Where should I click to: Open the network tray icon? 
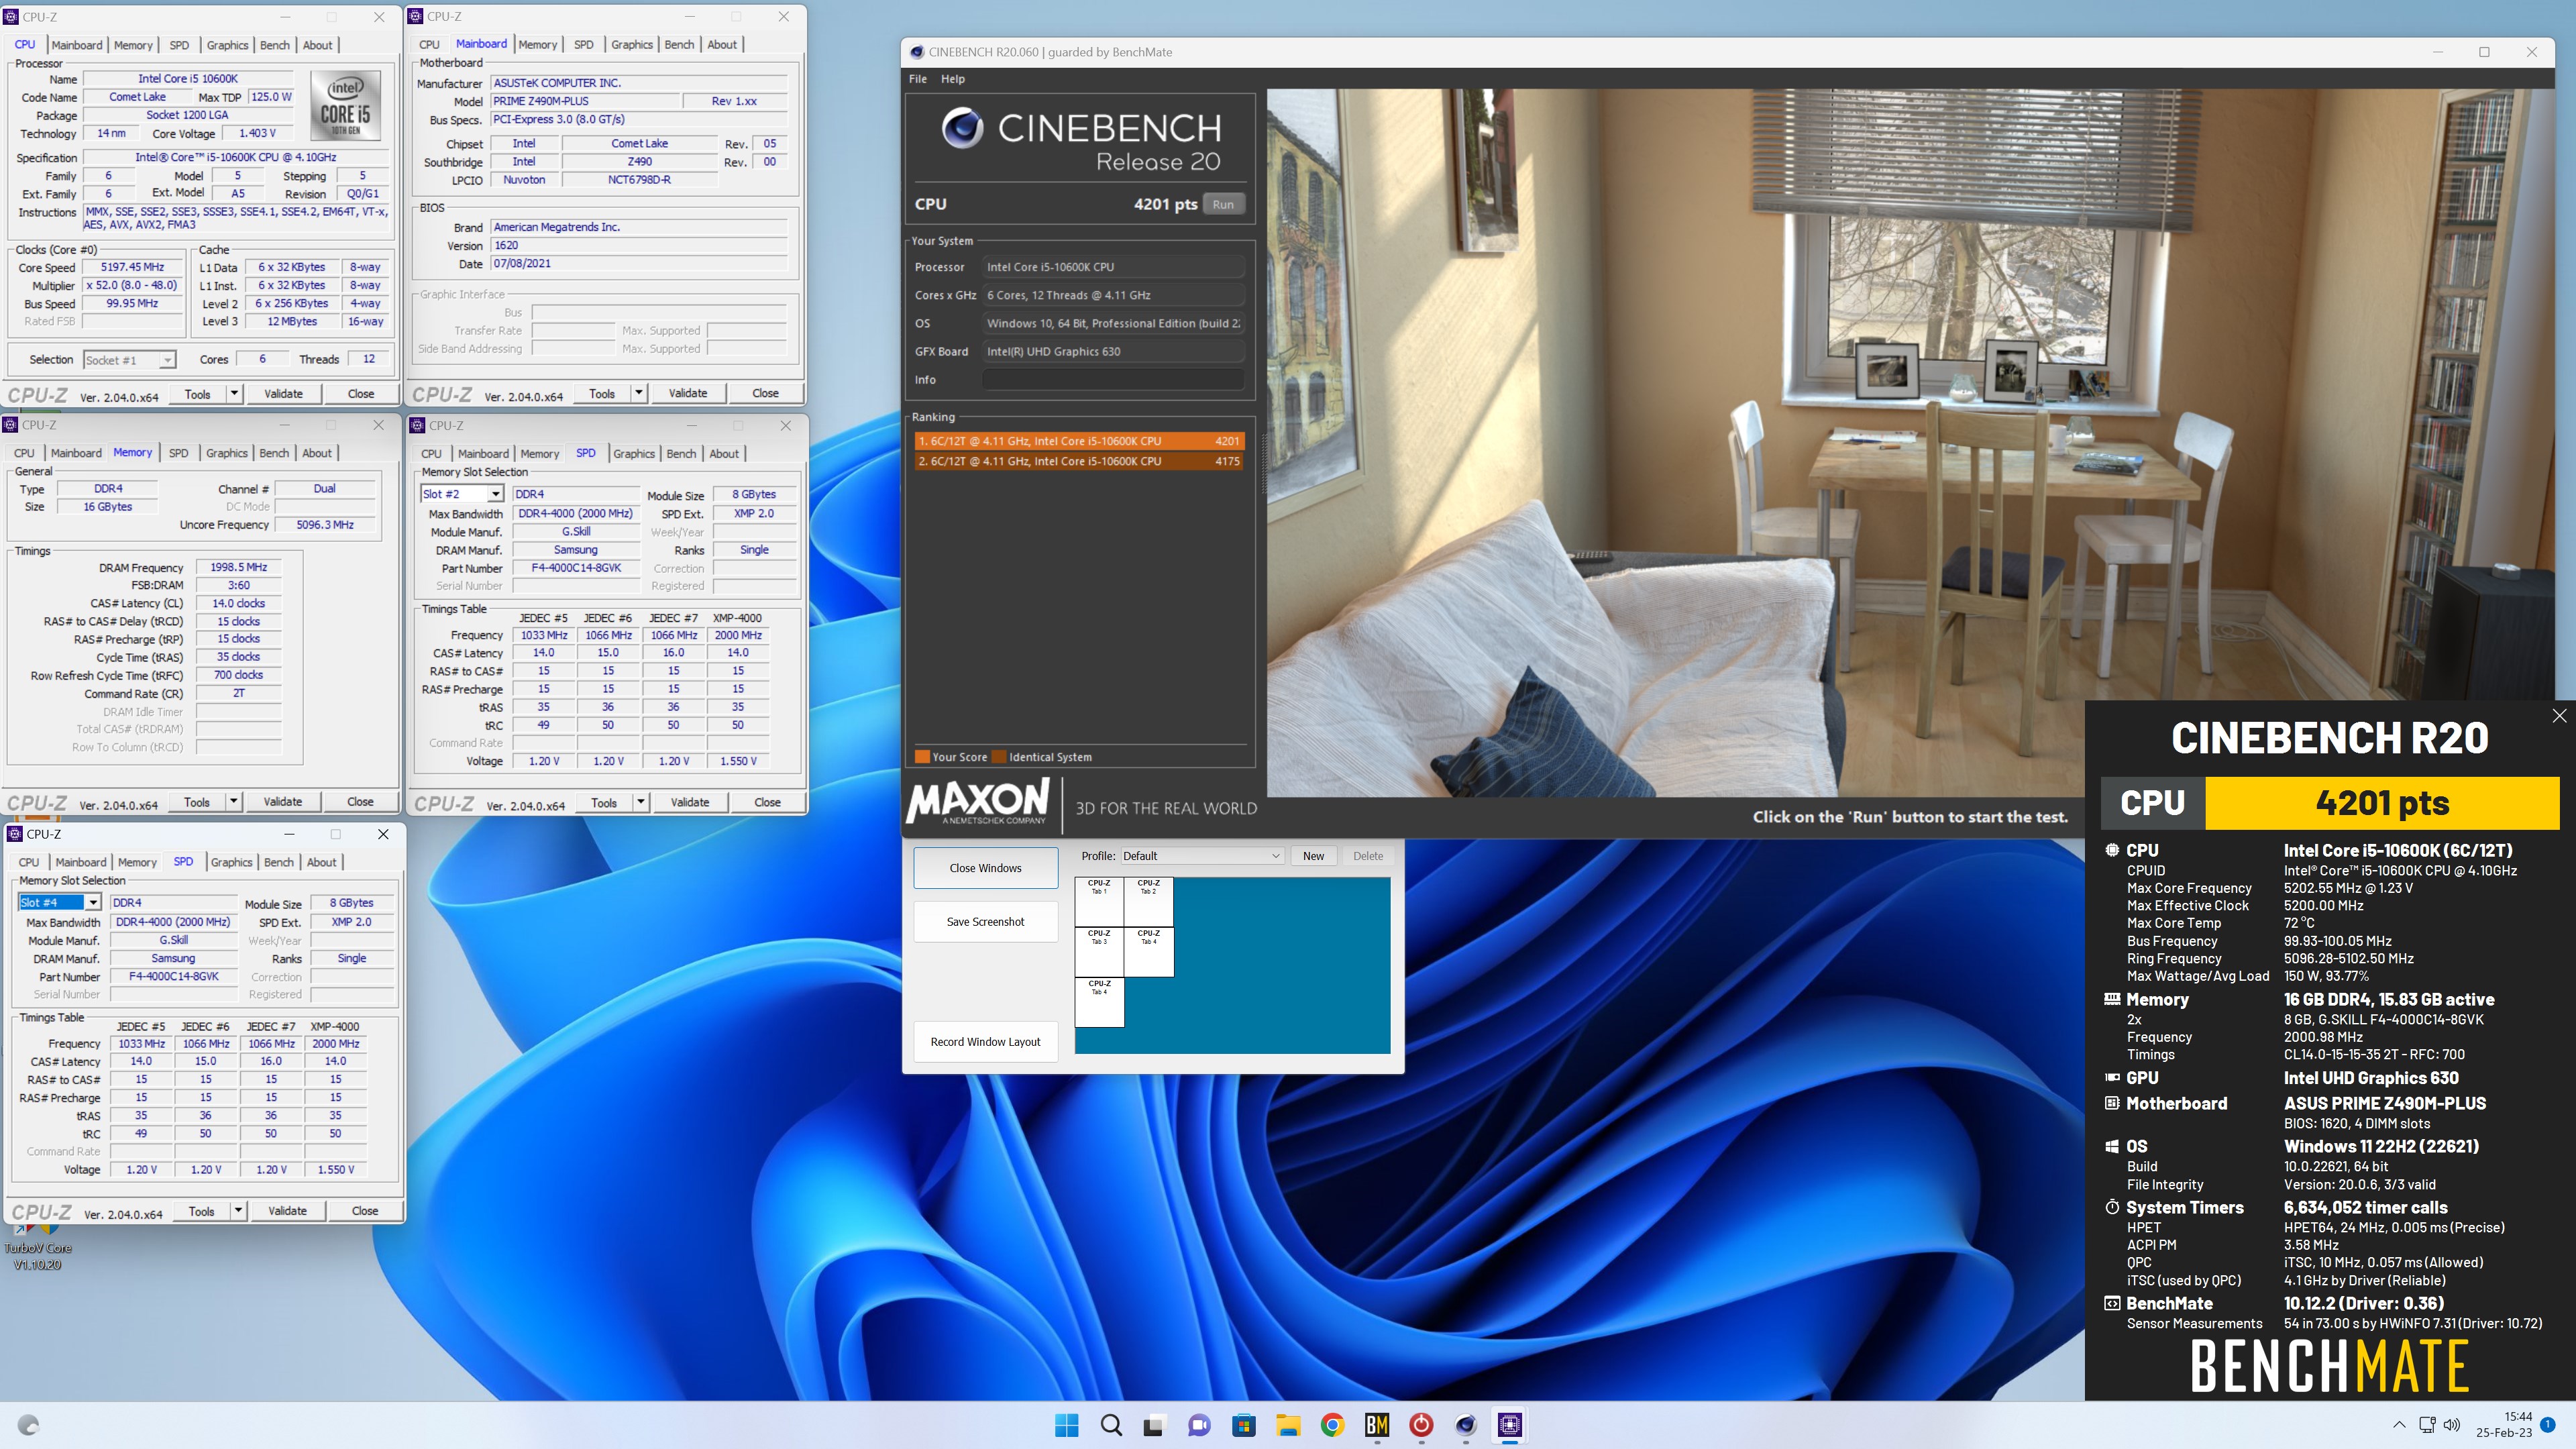point(2427,1425)
